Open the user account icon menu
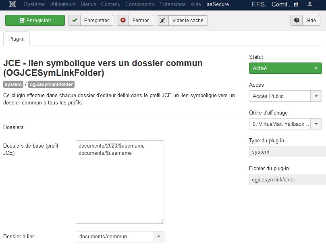Viewport: 326px width, 252px height. pyautogui.click(x=310, y=4)
